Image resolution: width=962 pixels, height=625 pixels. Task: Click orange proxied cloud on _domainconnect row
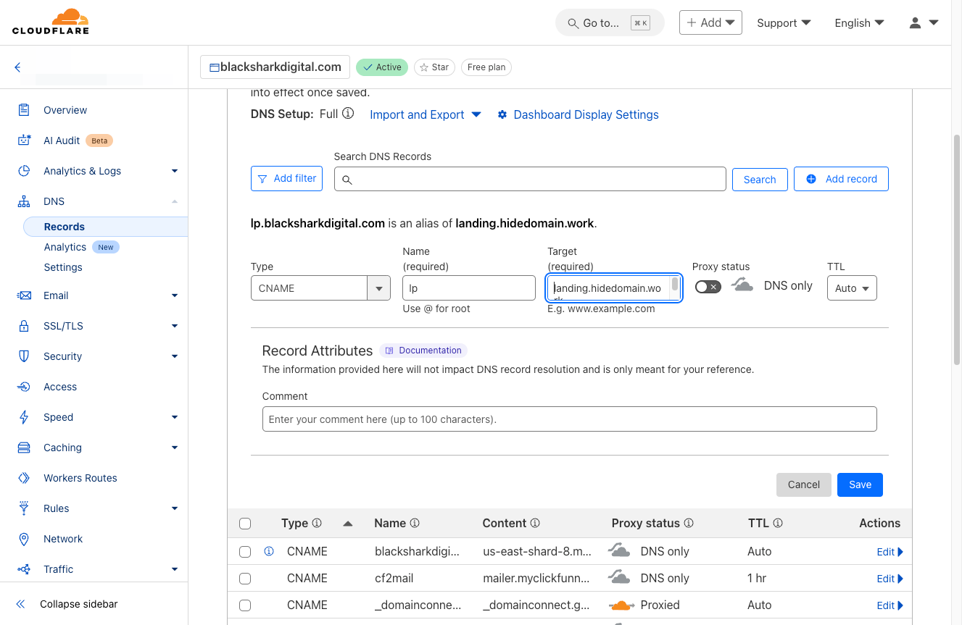(x=621, y=605)
